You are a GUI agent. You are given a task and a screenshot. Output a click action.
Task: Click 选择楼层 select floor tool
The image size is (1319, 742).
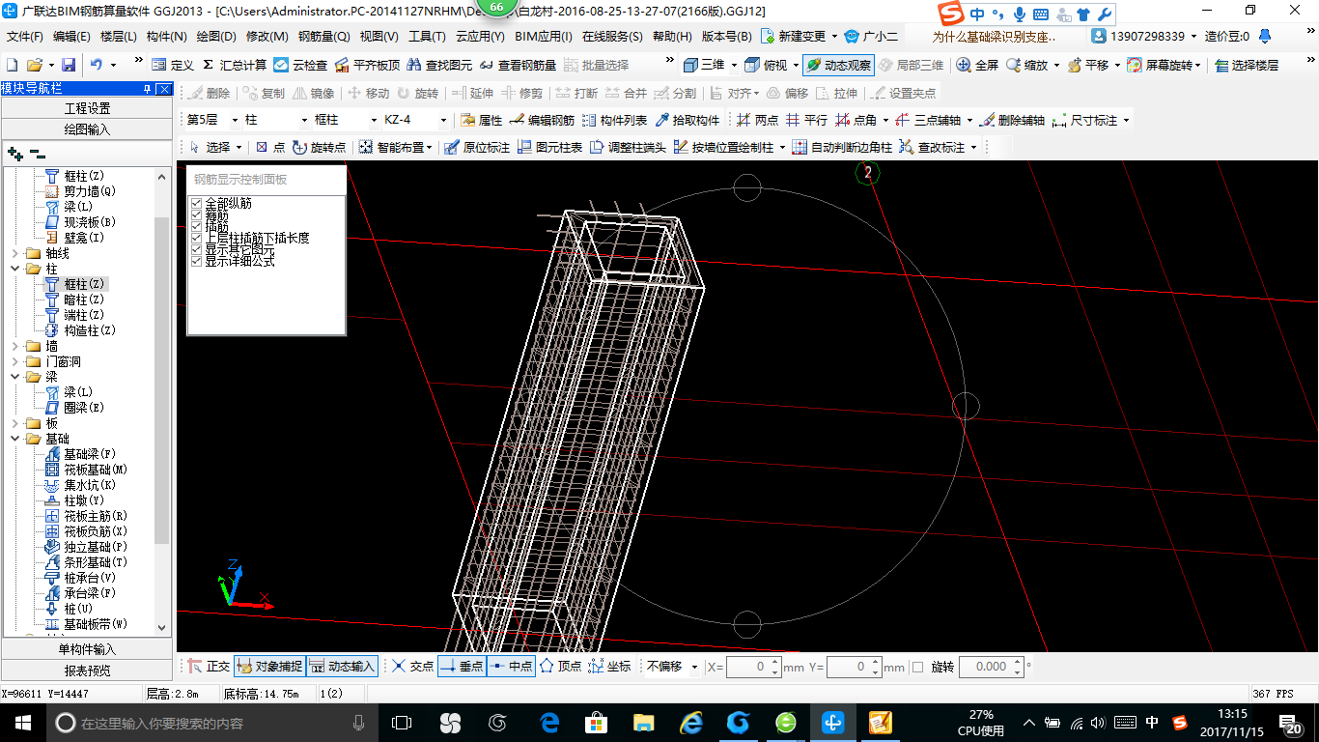1247,65
